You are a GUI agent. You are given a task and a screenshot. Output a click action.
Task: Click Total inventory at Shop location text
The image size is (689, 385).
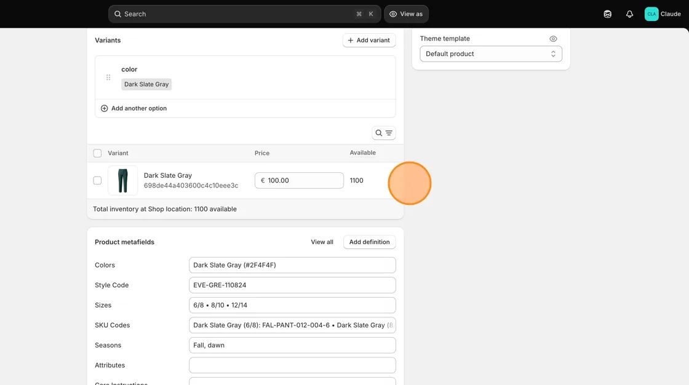[165, 208]
